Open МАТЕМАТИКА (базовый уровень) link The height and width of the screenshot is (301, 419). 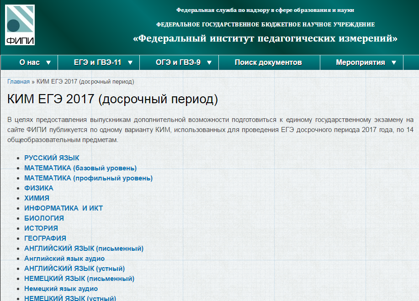pyautogui.click(x=80, y=168)
